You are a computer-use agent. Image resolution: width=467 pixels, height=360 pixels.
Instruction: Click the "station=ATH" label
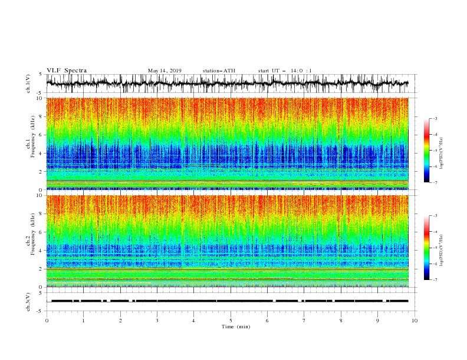point(219,71)
